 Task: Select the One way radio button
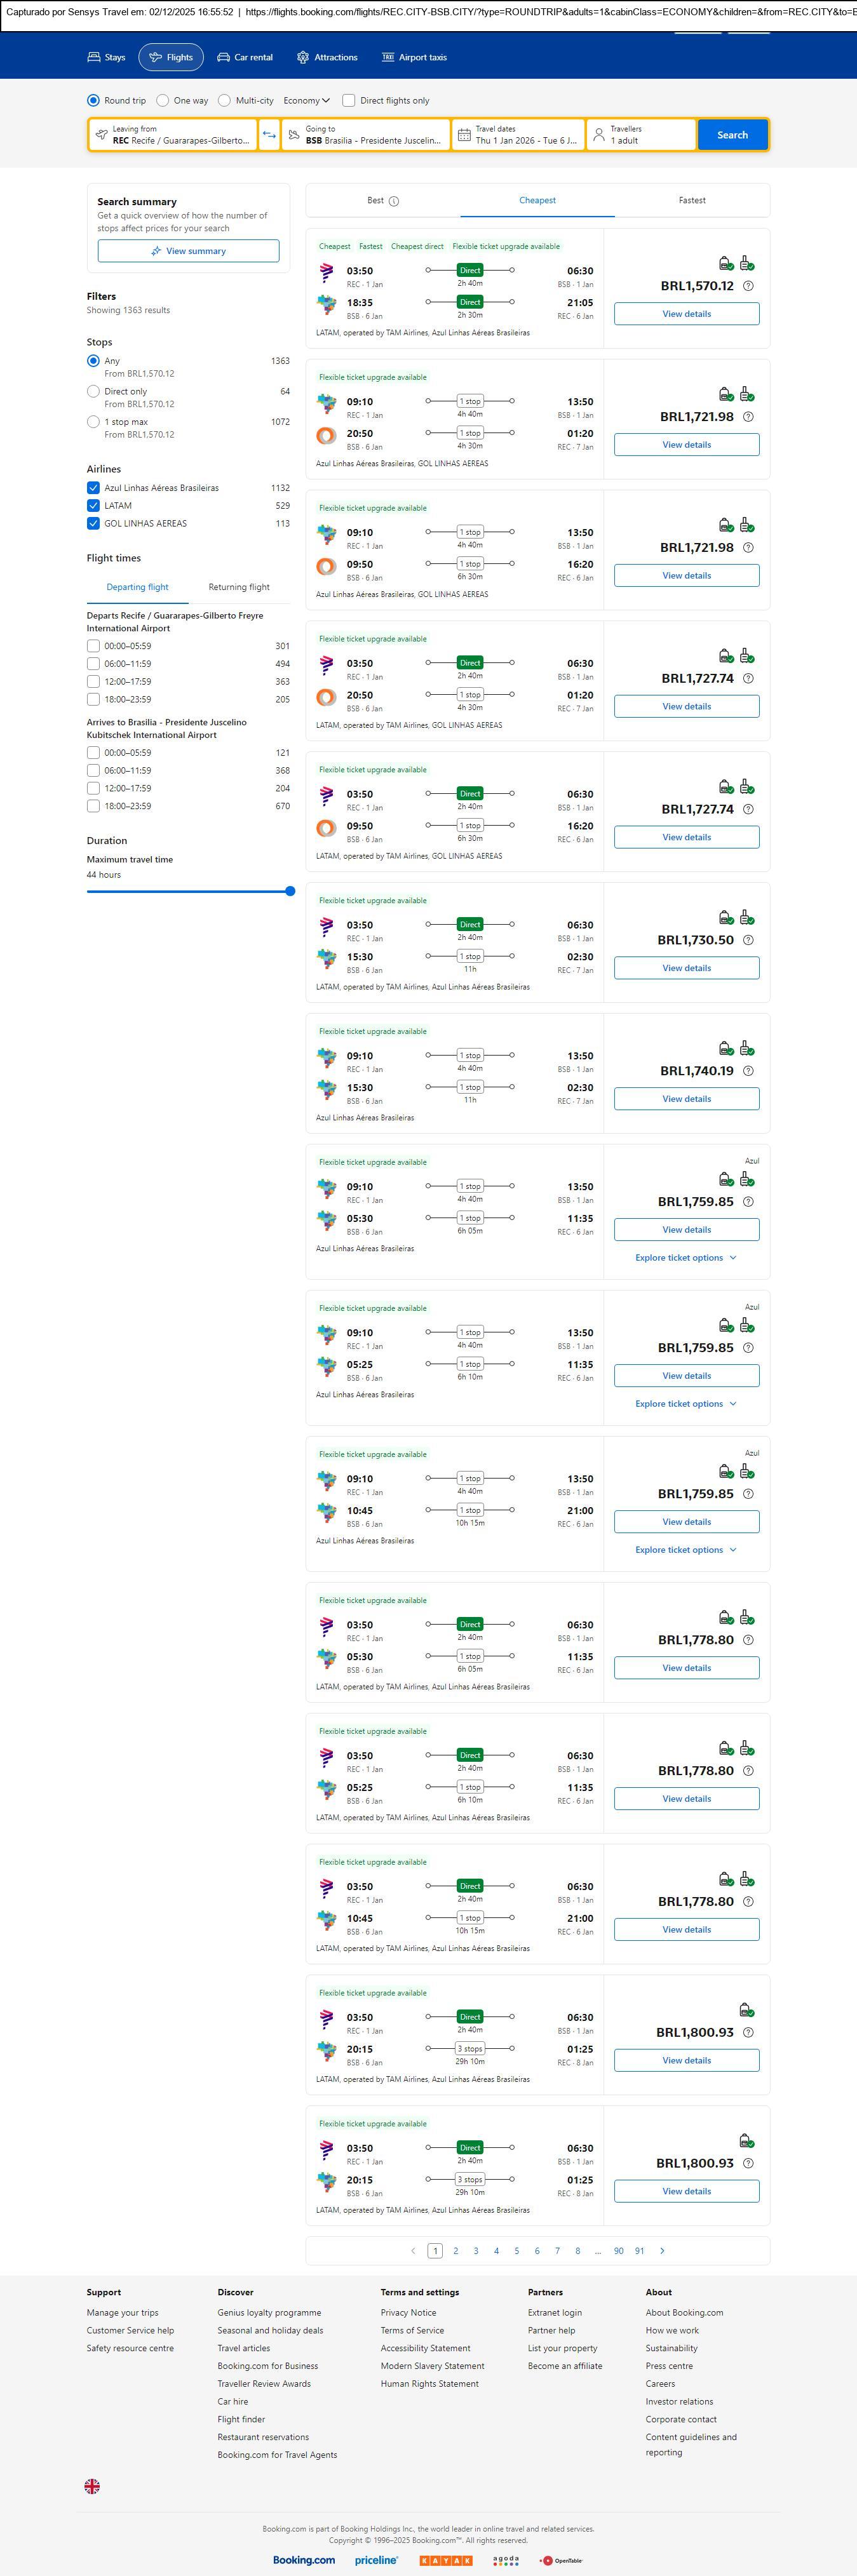click(x=163, y=101)
